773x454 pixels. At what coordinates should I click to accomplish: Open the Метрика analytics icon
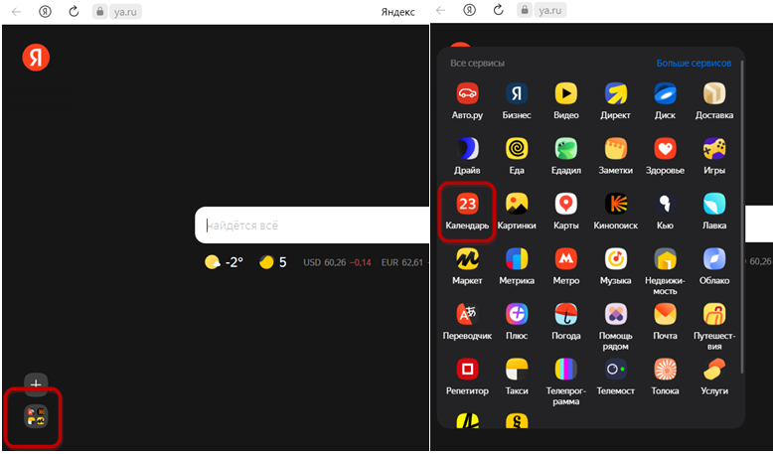coord(517,259)
